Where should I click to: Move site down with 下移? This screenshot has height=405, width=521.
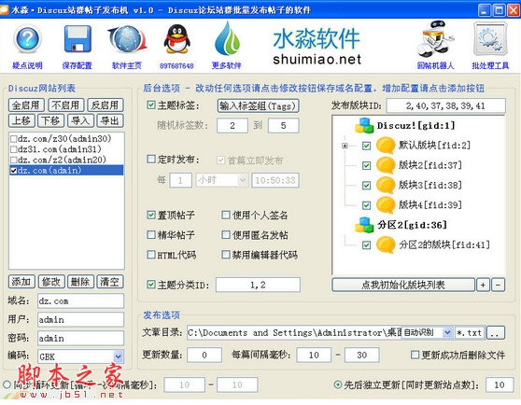pos(50,120)
